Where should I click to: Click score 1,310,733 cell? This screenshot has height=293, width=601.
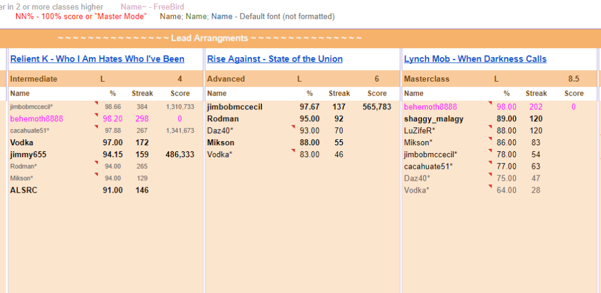coord(180,107)
